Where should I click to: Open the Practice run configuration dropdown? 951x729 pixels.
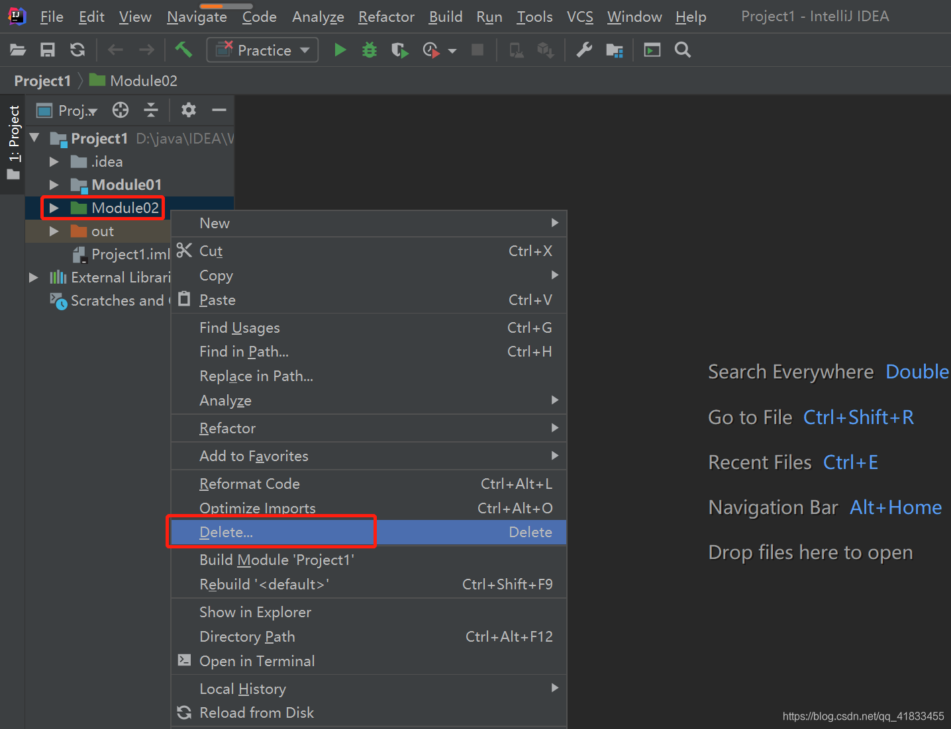point(262,50)
